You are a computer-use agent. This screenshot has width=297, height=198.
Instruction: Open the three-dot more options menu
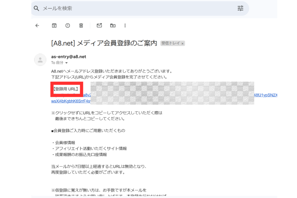125,26
